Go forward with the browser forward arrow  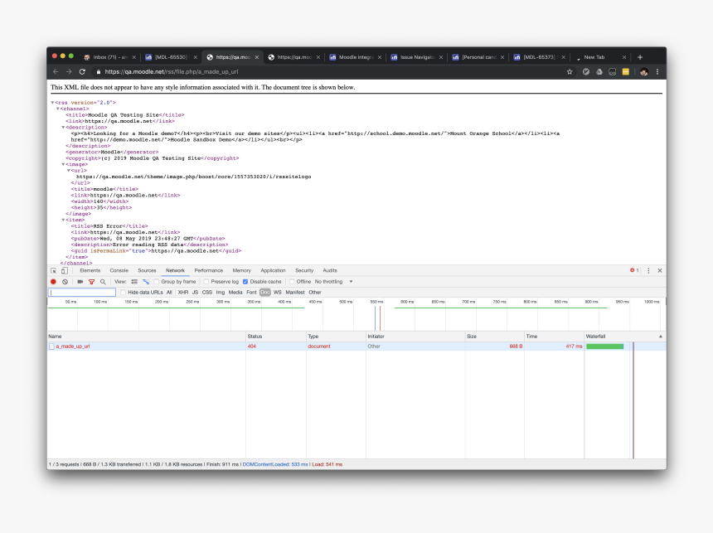(x=69, y=72)
